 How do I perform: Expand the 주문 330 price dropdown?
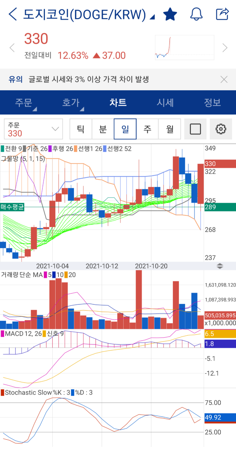[33, 129]
